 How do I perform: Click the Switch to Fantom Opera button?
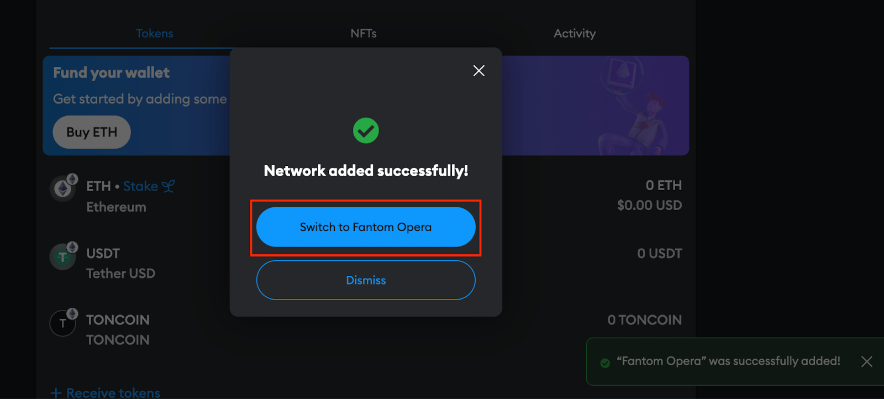[x=366, y=227]
